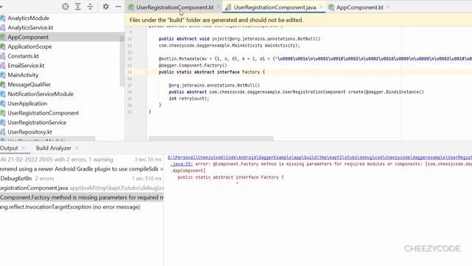Select the build result row with 2 errors
The height and width of the screenshot is (266, 472).
tap(82, 160)
